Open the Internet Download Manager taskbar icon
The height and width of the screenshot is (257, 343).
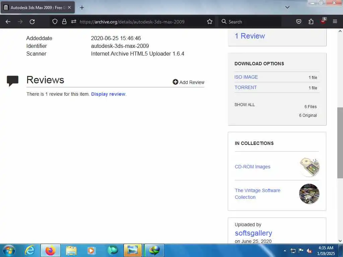click(x=154, y=250)
